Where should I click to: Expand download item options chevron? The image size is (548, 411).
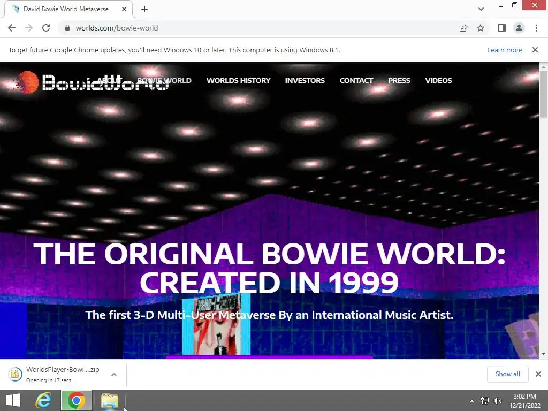tap(114, 374)
